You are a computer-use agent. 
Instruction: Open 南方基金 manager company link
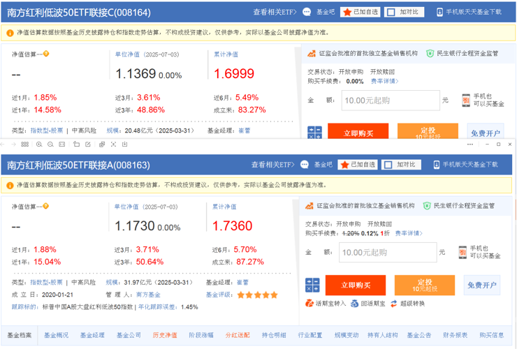click(148, 295)
